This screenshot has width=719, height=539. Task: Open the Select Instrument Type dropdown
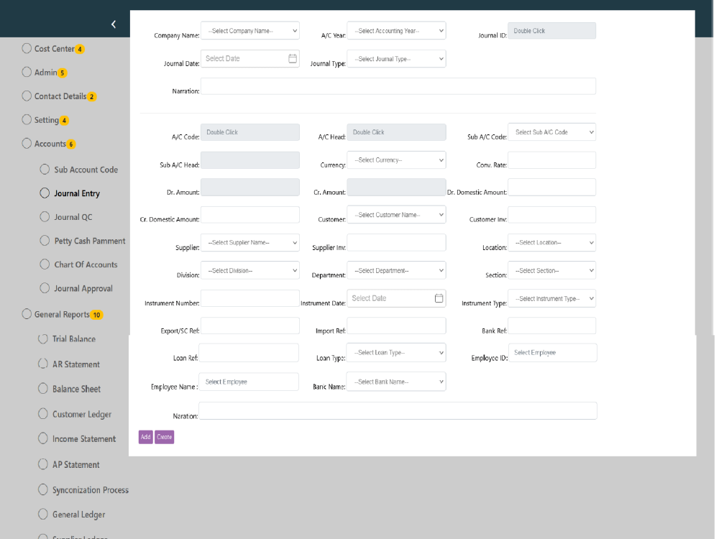pos(551,298)
